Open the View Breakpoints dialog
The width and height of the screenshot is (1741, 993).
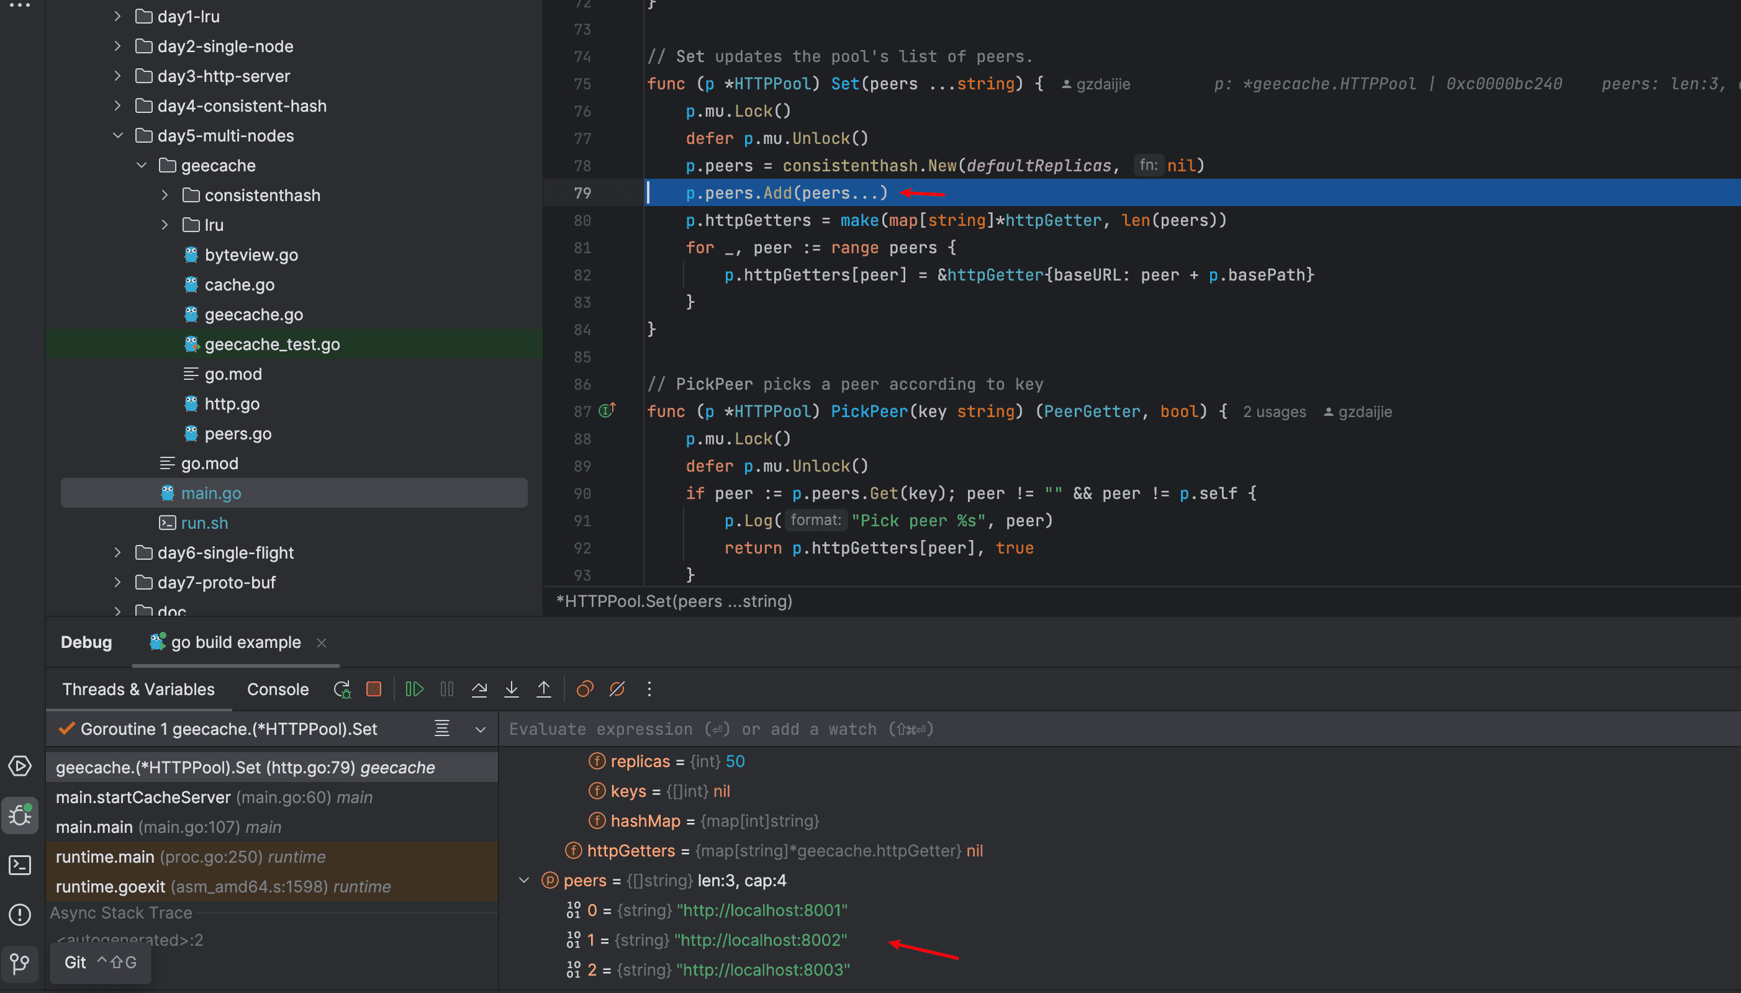585,690
